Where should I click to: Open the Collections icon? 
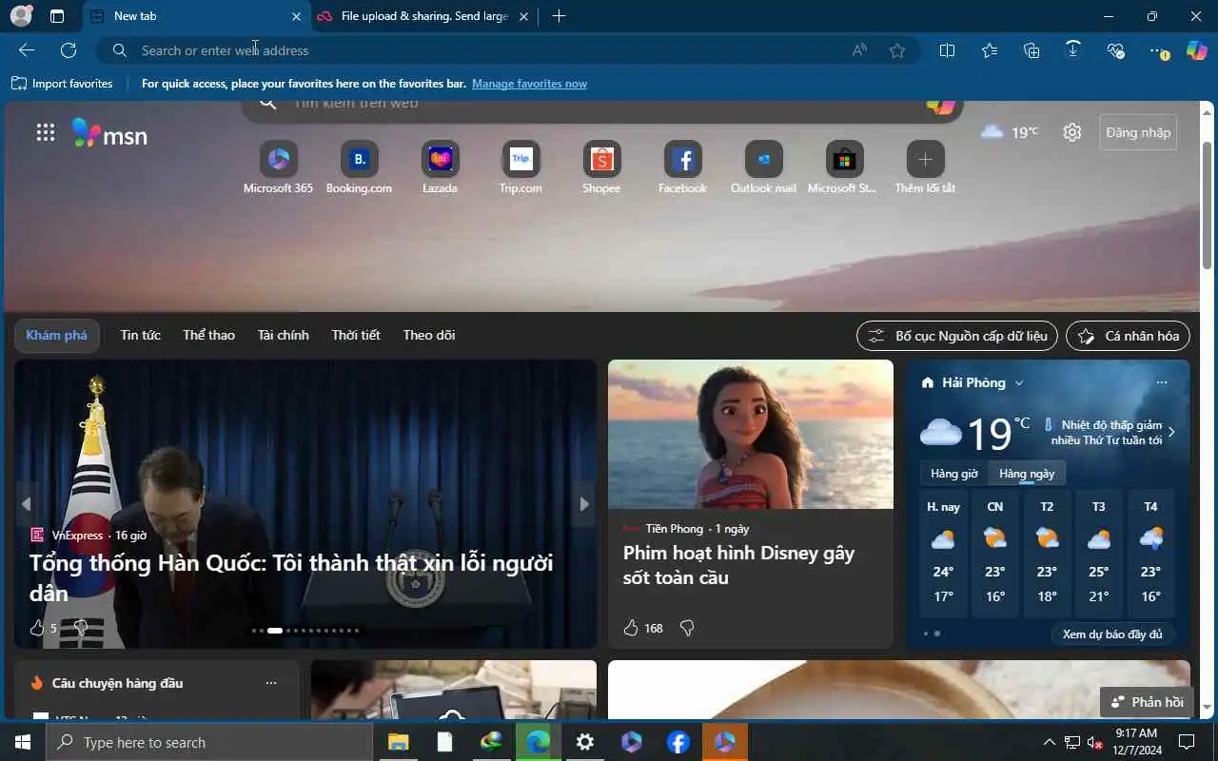(x=1031, y=50)
